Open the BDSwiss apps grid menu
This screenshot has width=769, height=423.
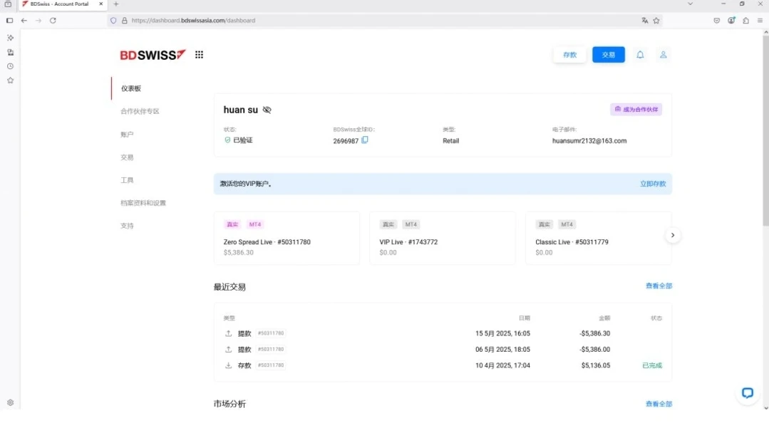[199, 55]
